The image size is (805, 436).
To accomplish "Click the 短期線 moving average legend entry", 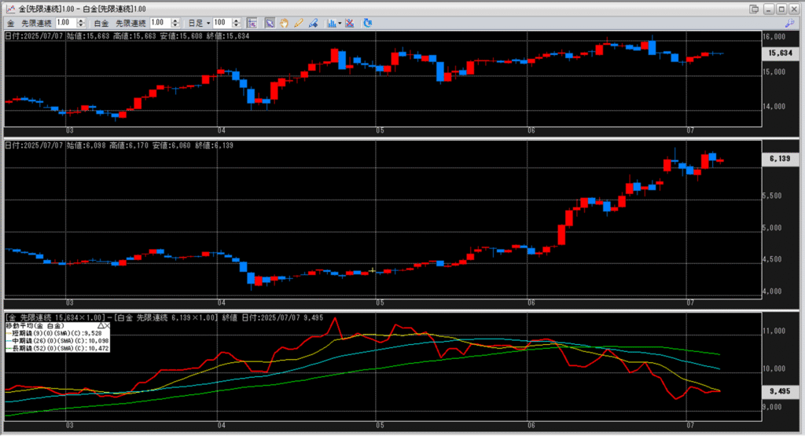I will (47, 332).
